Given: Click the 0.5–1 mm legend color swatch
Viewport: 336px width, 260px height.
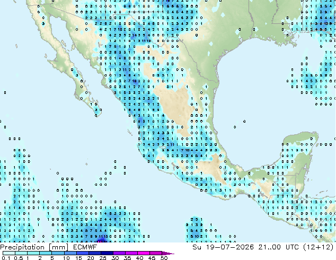Looking at the screenshot, I should 21,253.
